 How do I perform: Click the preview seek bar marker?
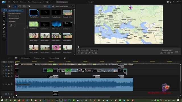pyautogui.click(x=78, y=47)
